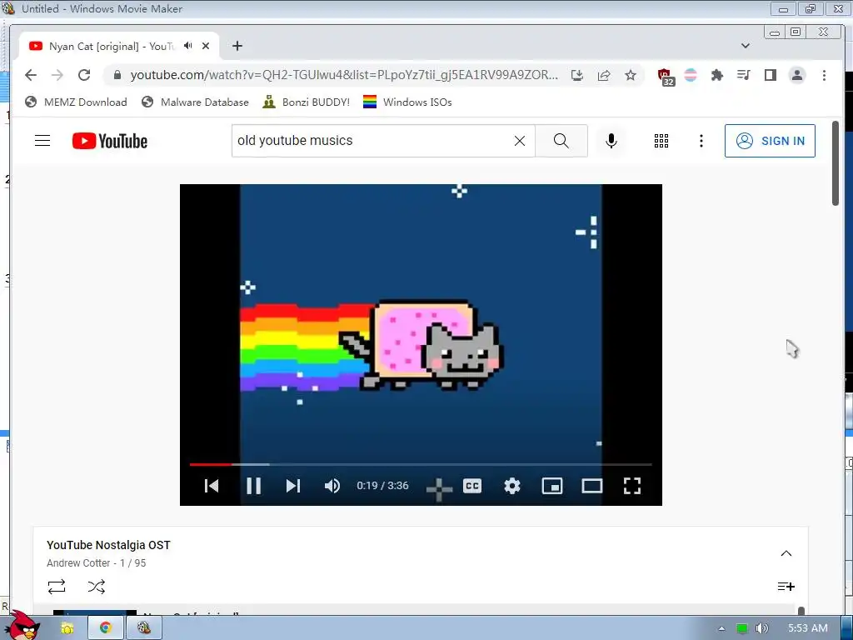
Task: Toggle loop playlist
Action: pos(57,586)
